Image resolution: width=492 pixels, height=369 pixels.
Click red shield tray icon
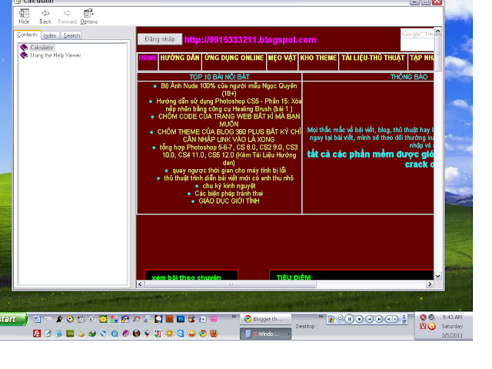(423, 317)
